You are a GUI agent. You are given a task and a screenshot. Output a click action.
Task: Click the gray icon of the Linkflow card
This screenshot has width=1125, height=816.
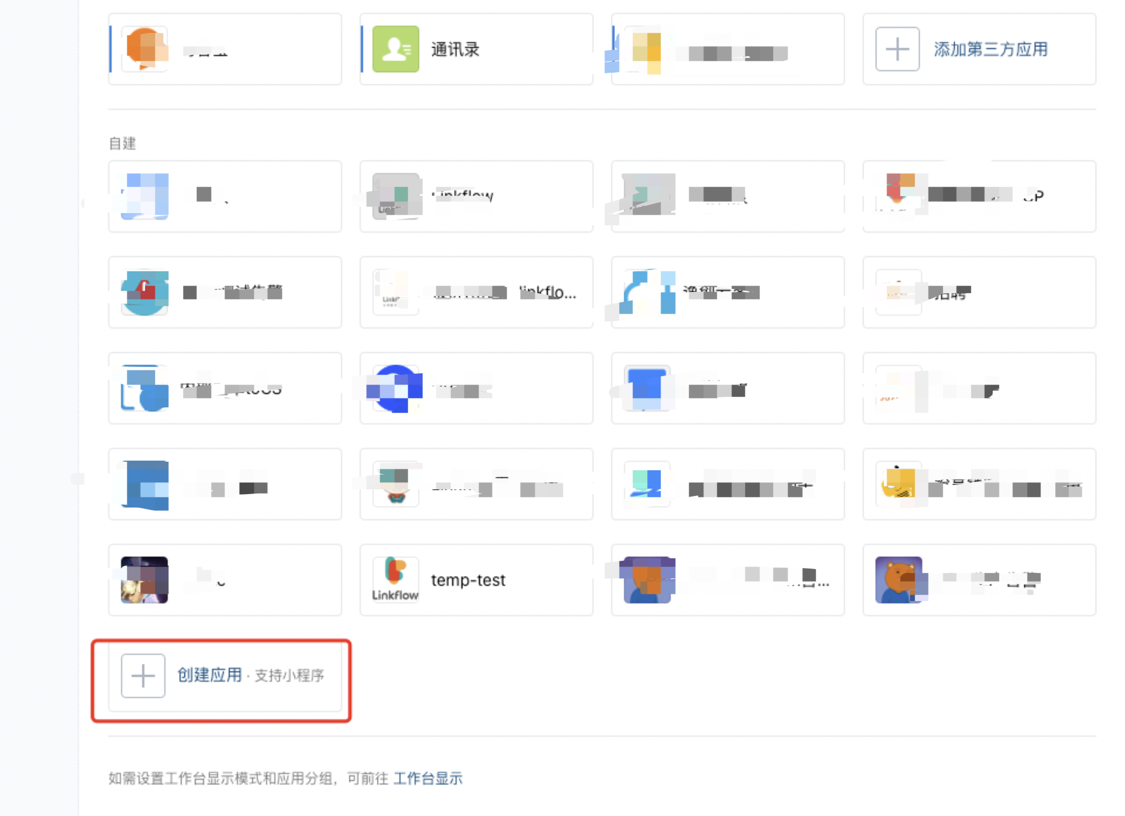396,196
